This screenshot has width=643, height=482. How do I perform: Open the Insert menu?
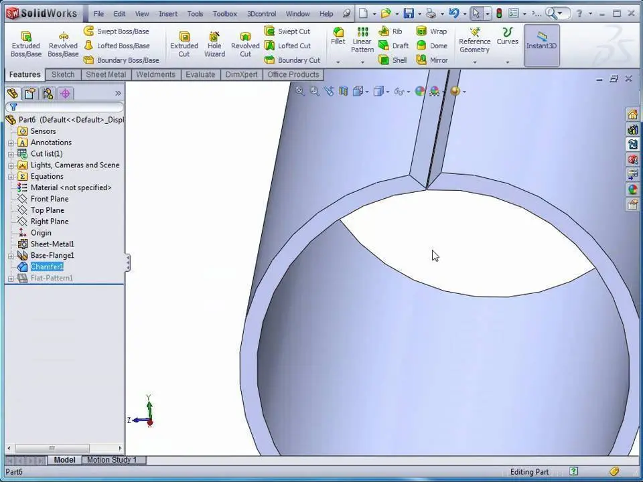(168, 13)
